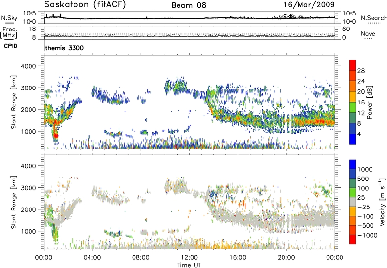
Task: Click the red bottom segment of Velocity colorbar
Action: 353,239
